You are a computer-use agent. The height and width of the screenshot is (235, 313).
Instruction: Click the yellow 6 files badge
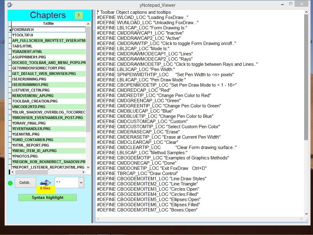pyautogui.click(x=45, y=188)
